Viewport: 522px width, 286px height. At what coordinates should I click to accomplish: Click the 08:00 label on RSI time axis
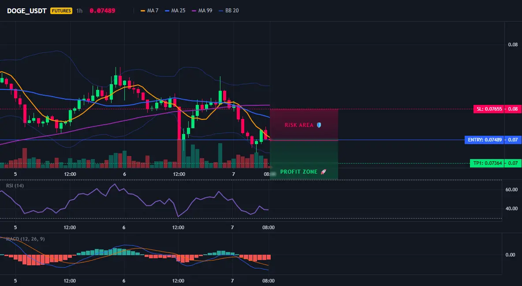(x=268, y=227)
